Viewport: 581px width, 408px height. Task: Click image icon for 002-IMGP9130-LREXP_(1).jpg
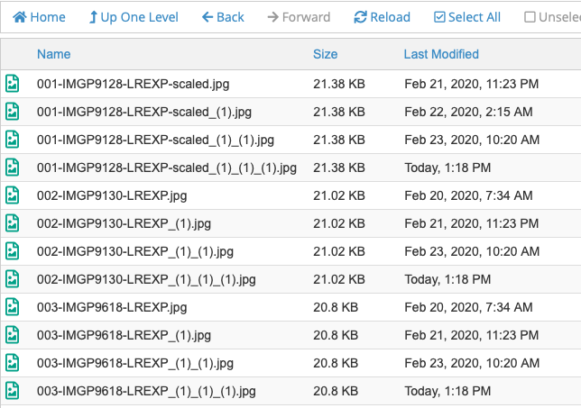(13, 223)
